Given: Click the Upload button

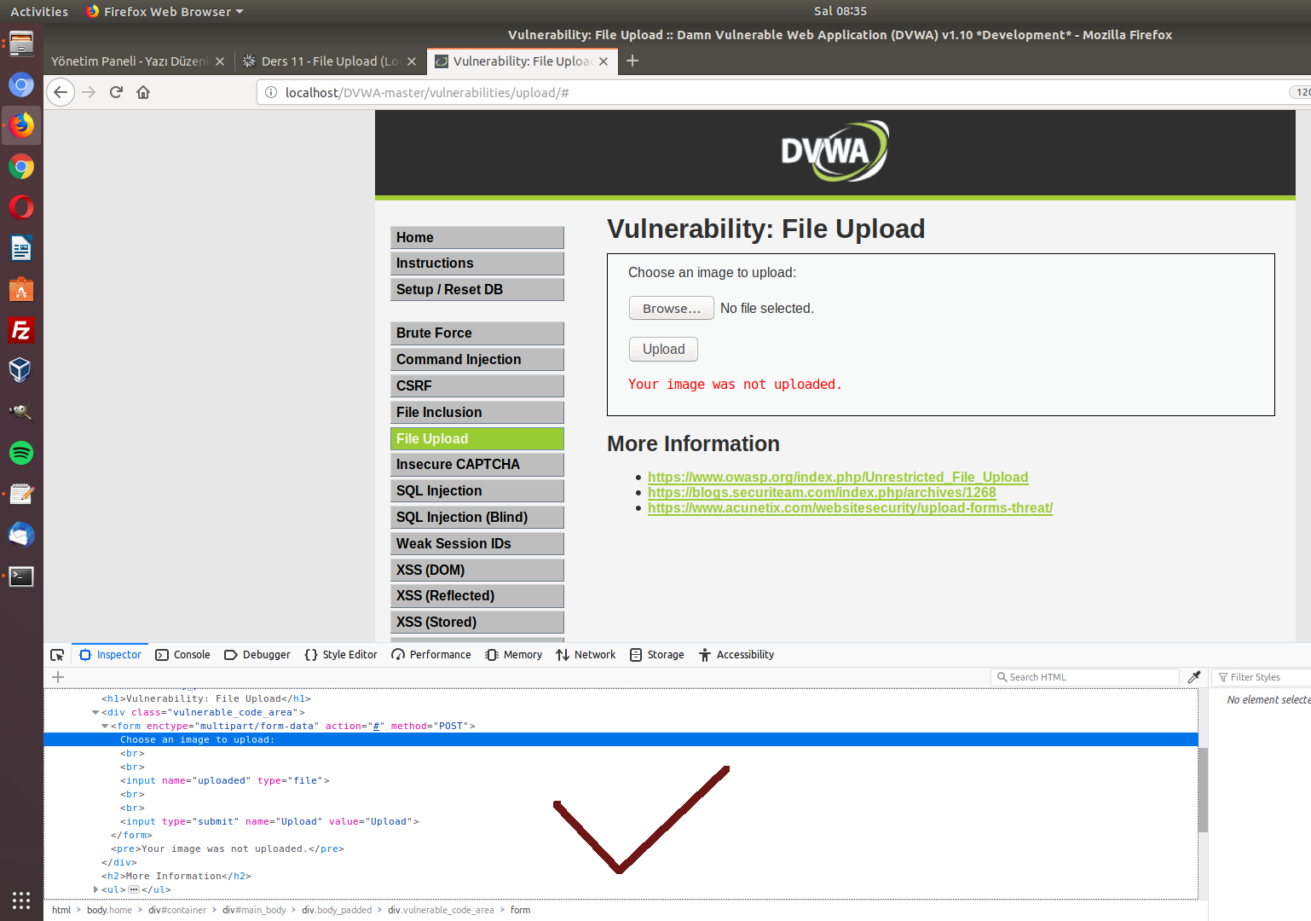Looking at the screenshot, I should coord(663,349).
